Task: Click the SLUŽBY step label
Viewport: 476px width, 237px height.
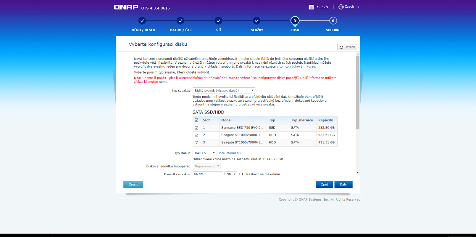Action: click(x=257, y=30)
